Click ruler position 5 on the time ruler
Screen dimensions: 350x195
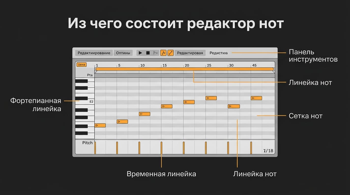pos(119,66)
